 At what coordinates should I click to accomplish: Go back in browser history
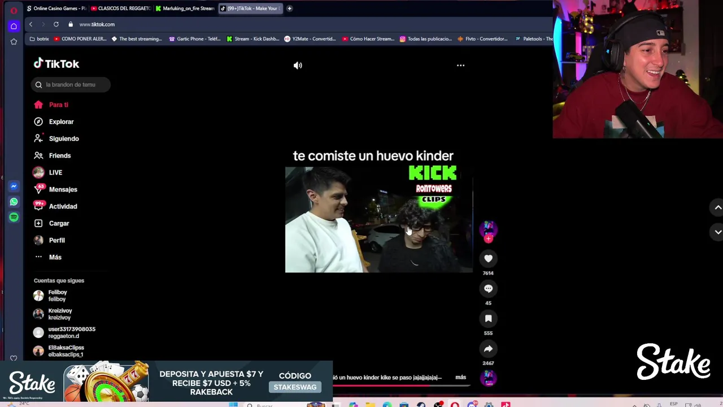31,24
